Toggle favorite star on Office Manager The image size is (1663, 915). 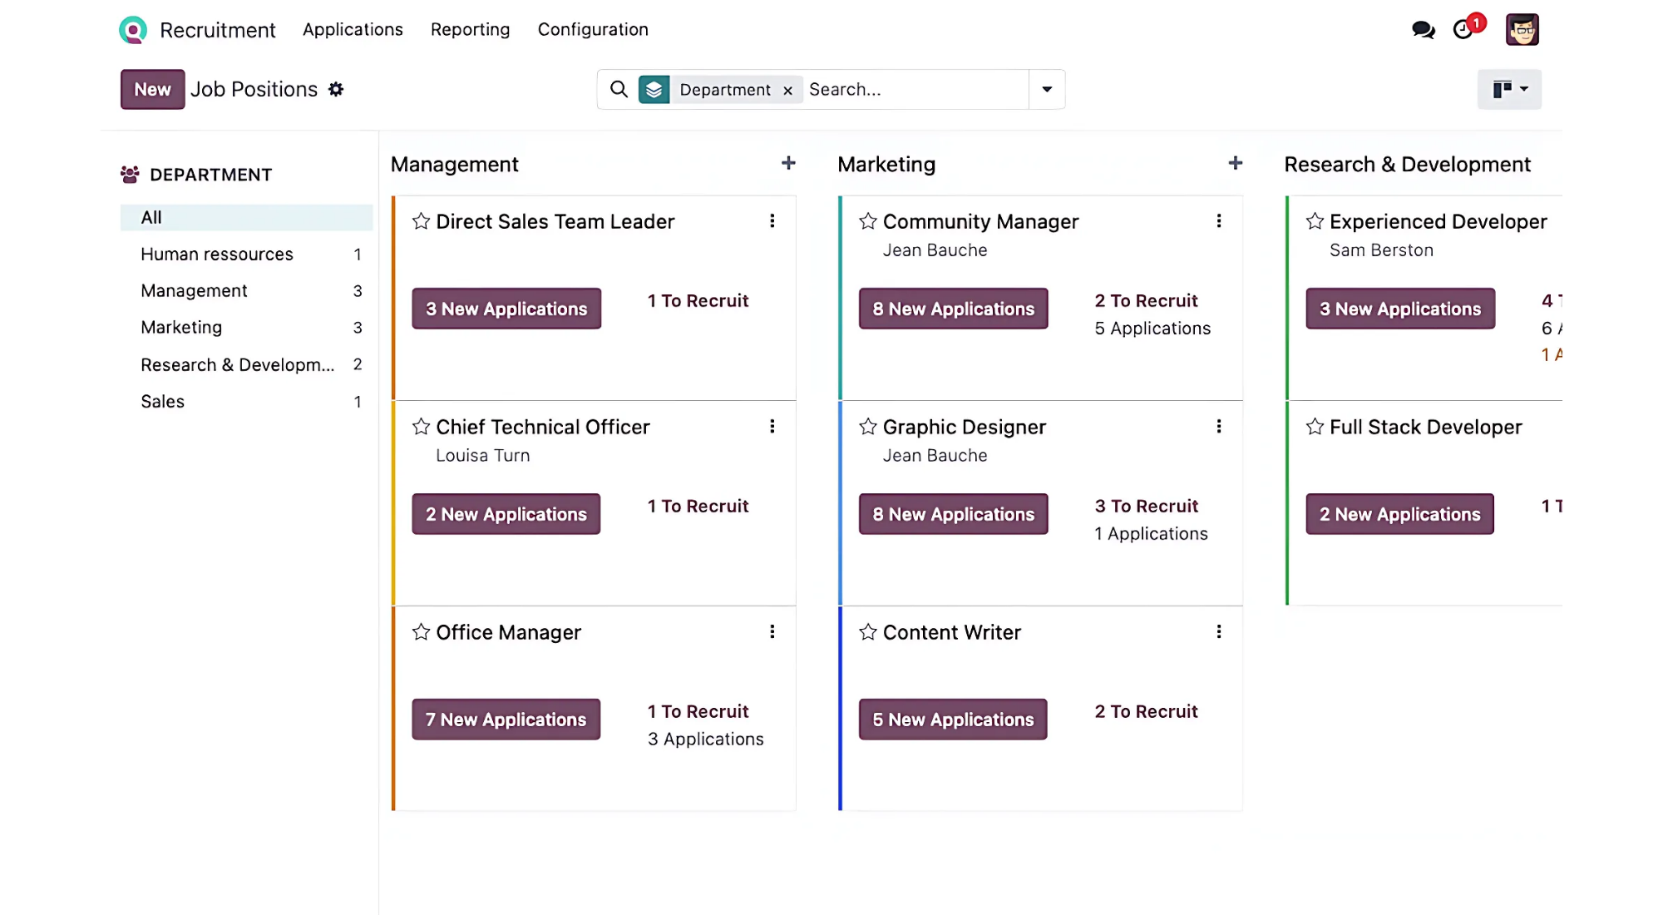click(421, 632)
